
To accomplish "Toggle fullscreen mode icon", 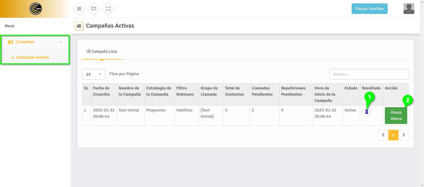I will pos(108,9).
